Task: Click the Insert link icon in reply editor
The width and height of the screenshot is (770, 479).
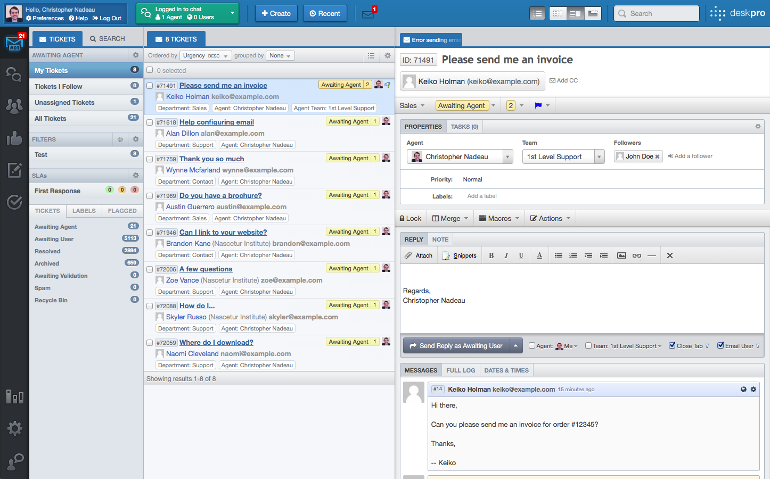Action: tap(636, 255)
